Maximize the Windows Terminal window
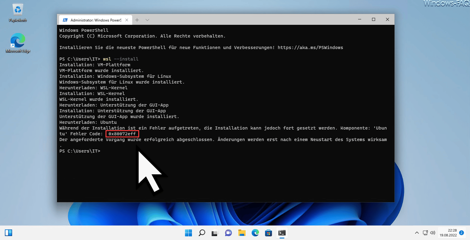The height and width of the screenshot is (240, 470). pos(374,19)
